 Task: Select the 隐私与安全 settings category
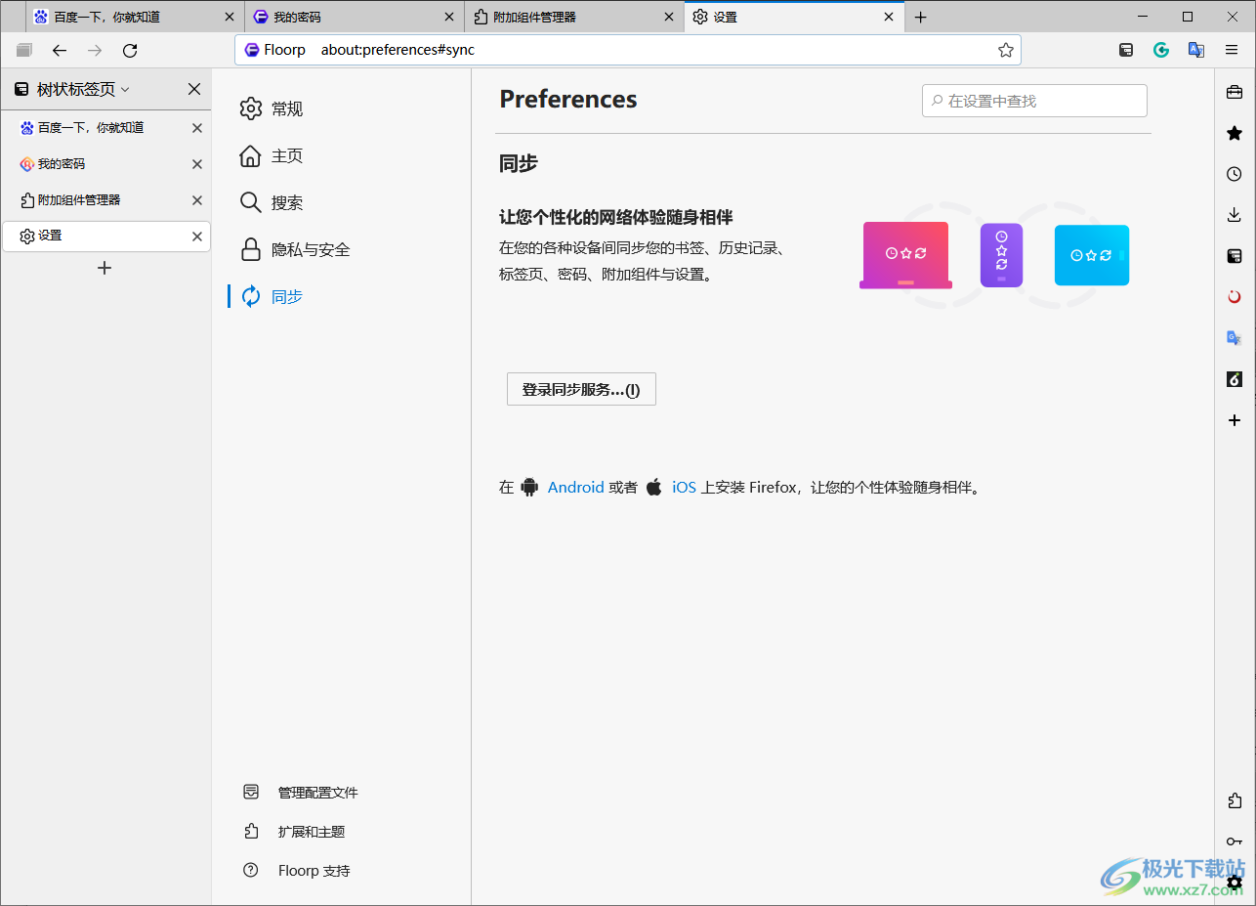tap(309, 249)
